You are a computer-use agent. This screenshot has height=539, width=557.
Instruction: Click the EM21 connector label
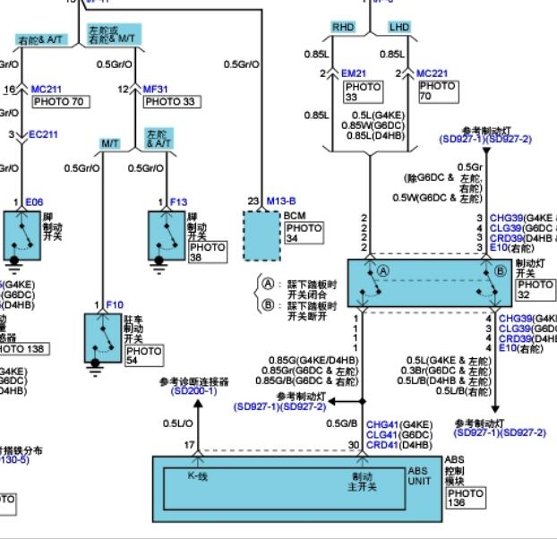click(x=354, y=73)
